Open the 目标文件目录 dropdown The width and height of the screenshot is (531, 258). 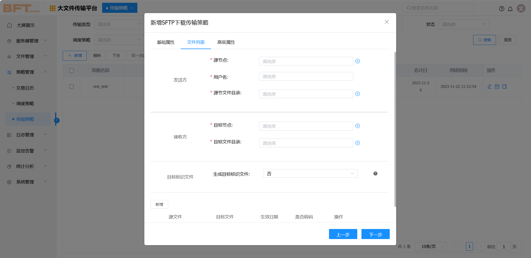tap(306, 143)
